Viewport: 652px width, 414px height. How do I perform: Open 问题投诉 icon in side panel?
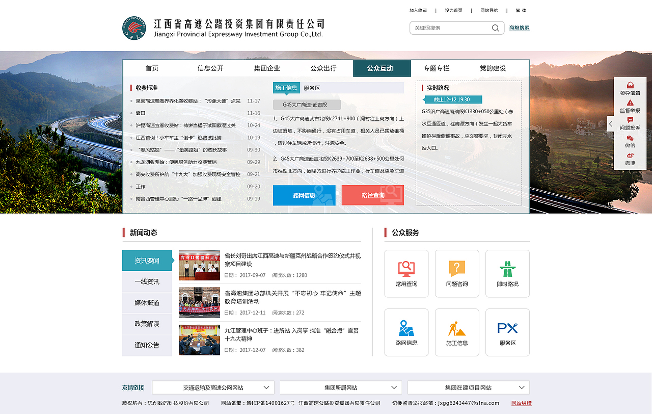coord(630,120)
